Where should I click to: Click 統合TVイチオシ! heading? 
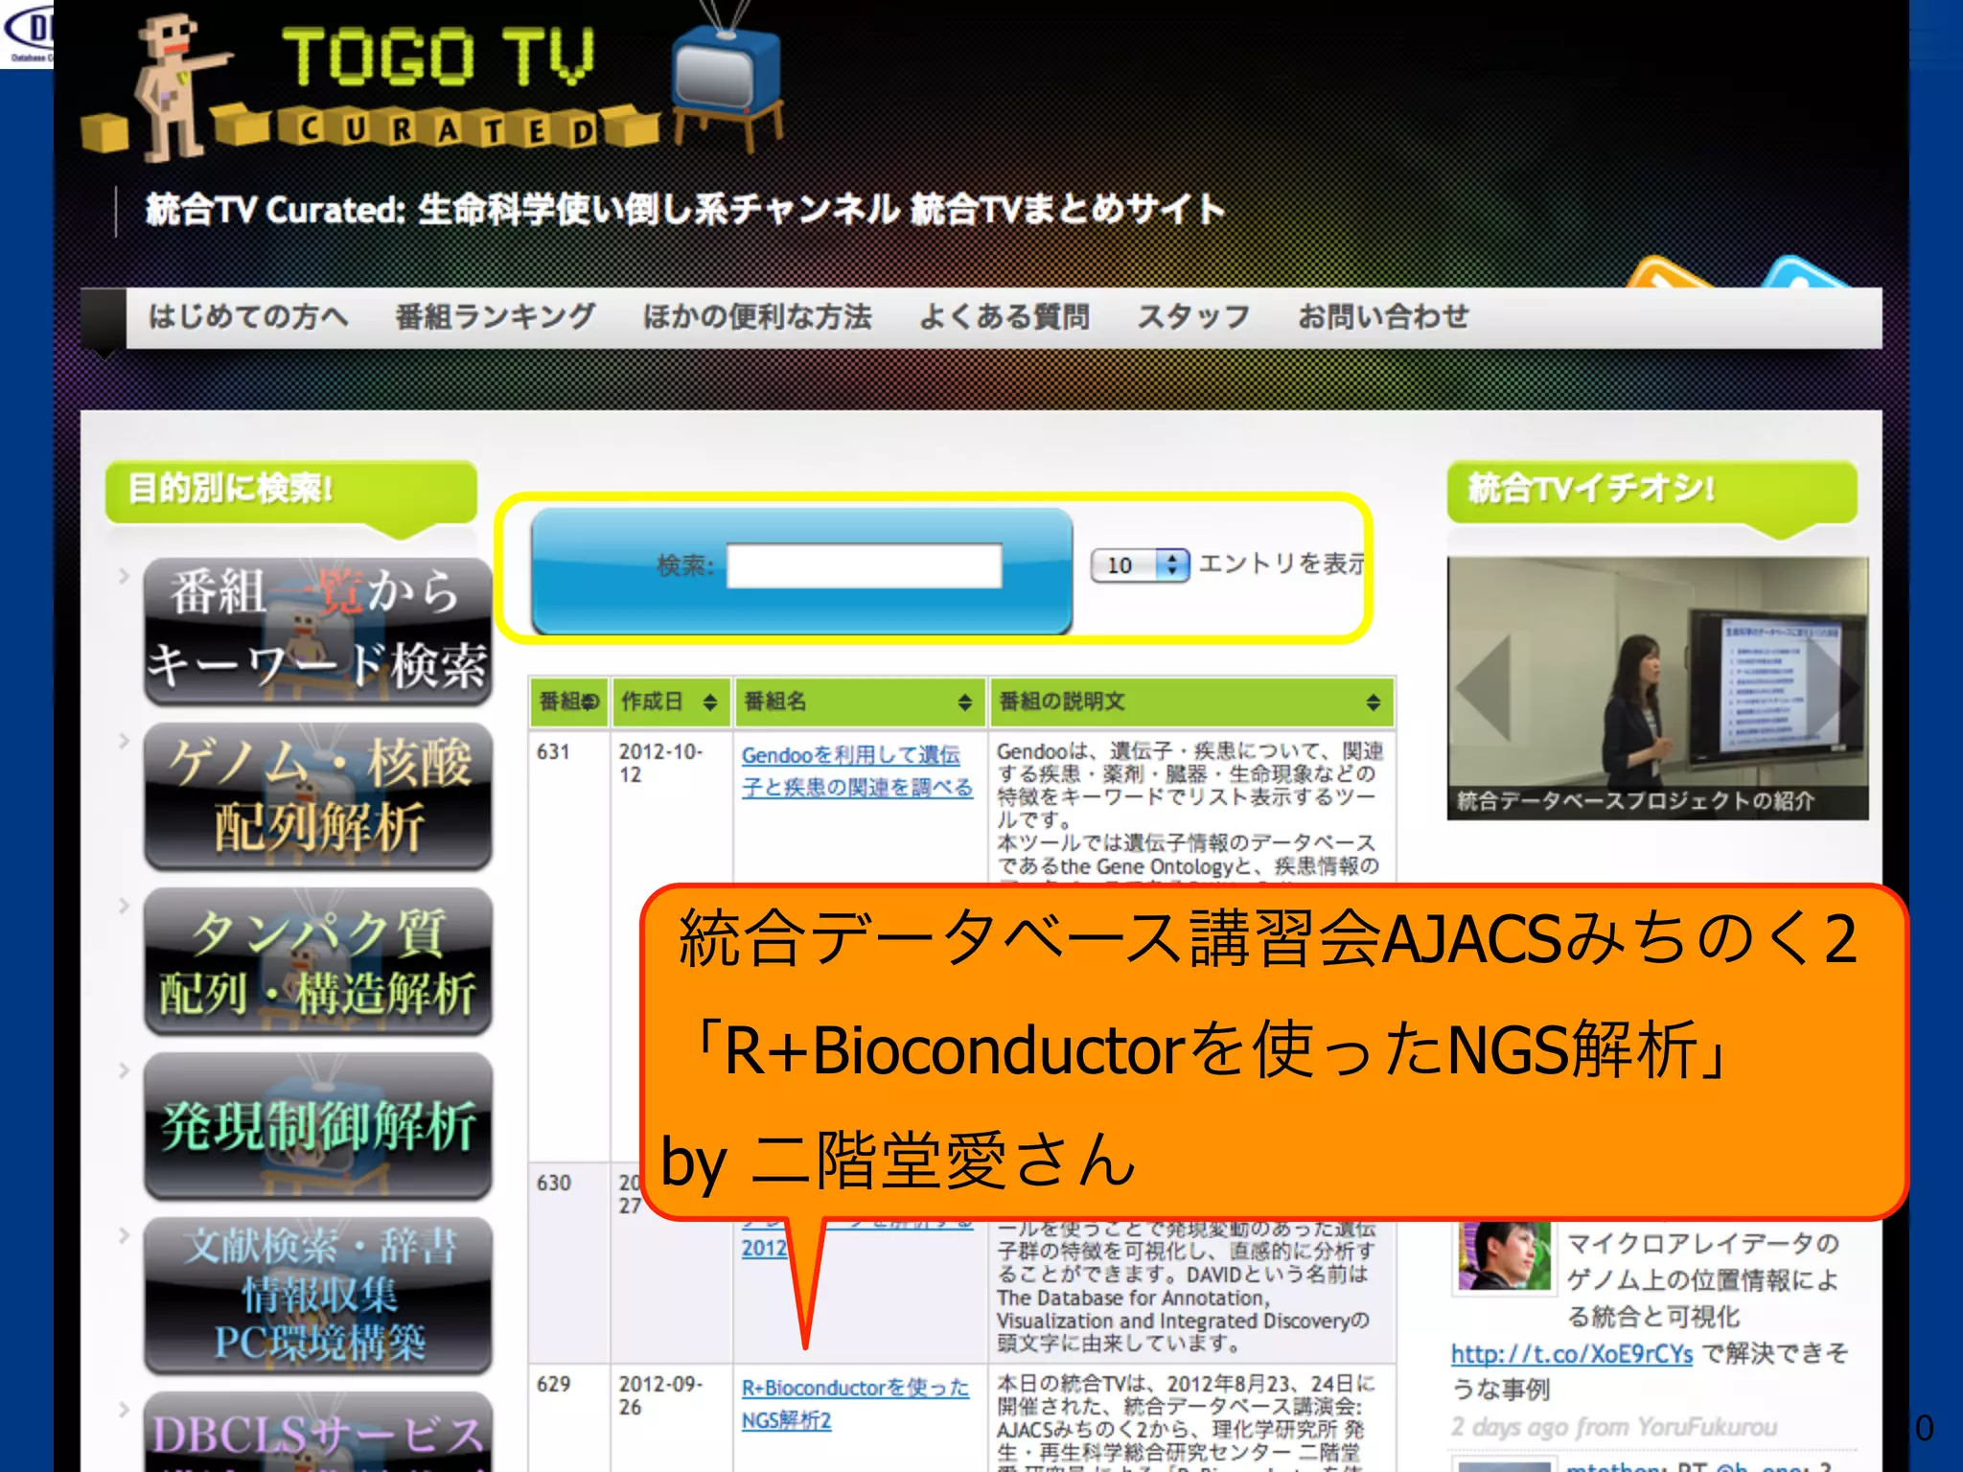tap(1651, 491)
